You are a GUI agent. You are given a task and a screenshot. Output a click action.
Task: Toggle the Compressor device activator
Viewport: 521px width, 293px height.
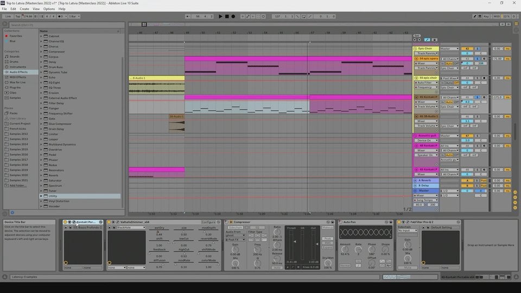click(231, 222)
